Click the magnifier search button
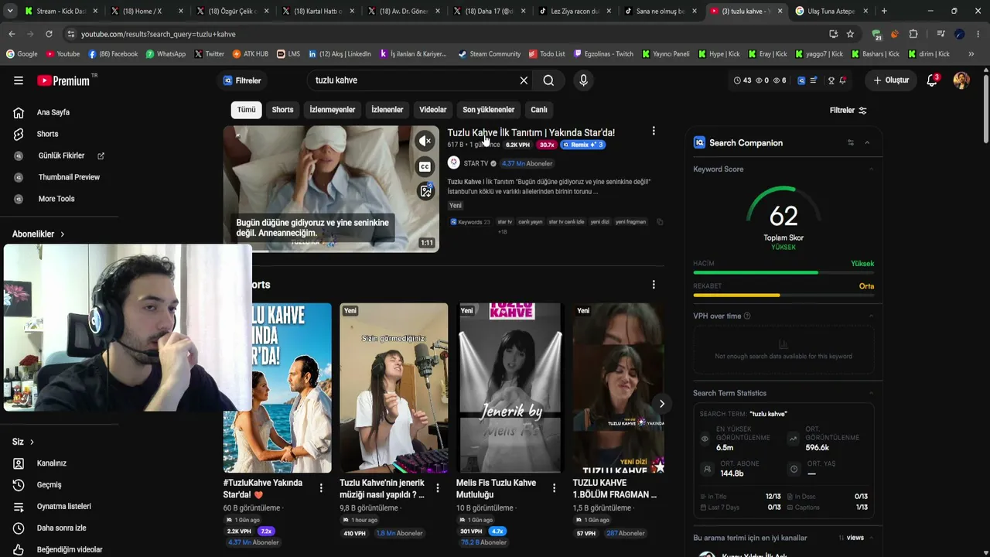The width and height of the screenshot is (990, 557). pyautogui.click(x=548, y=80)
